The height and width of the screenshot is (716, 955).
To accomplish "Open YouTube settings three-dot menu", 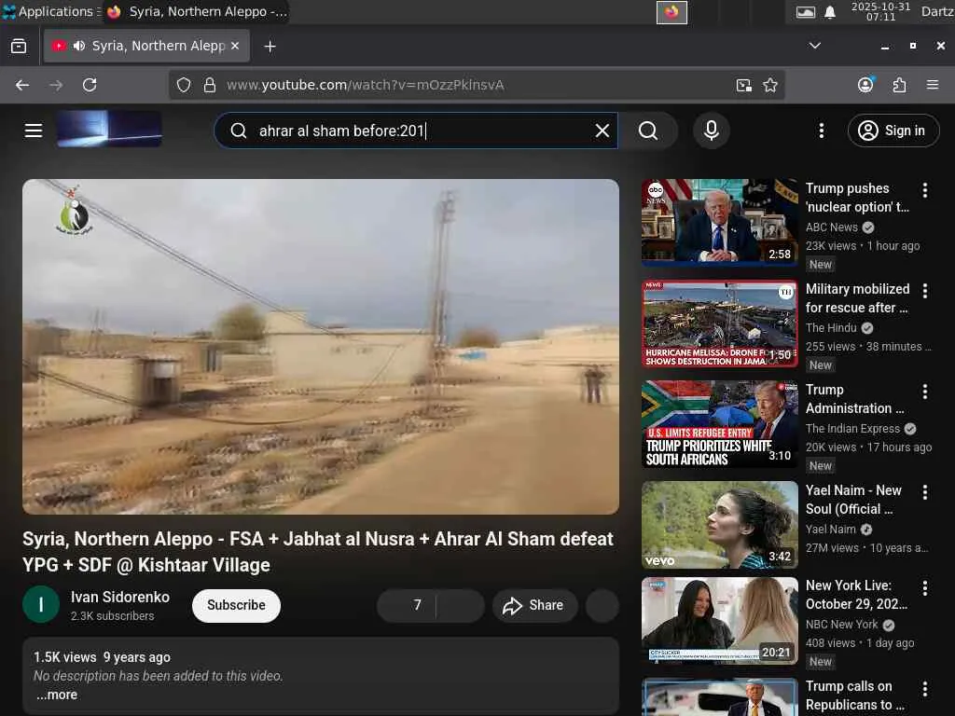I will pyautogui.click(x=821, y=131).
